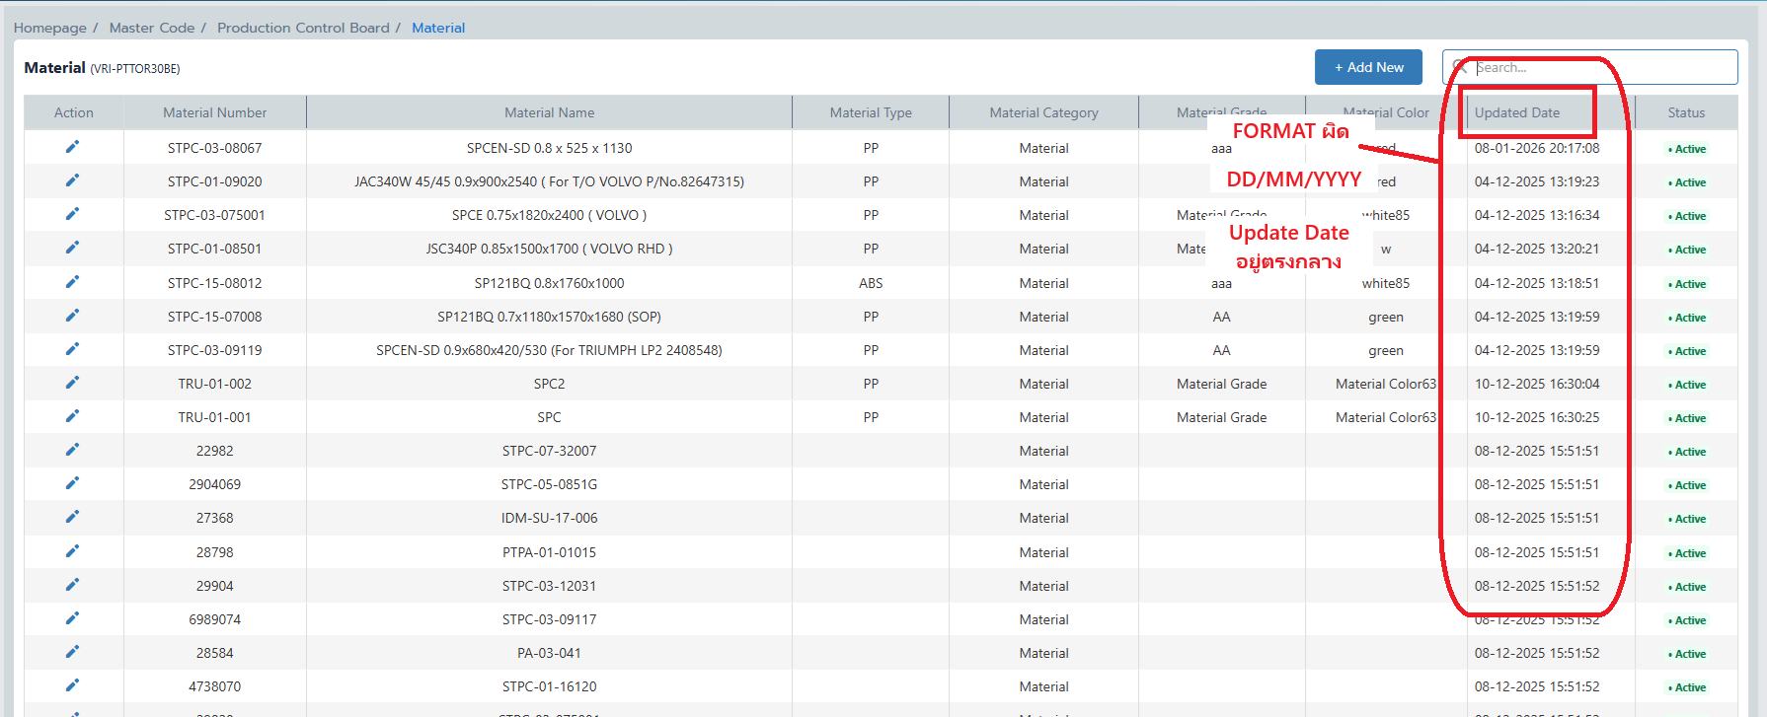Go to Homepage breadcrumb link
Image resolution: width=1767 pixels, height=717 pixels.
pos(50,28)
